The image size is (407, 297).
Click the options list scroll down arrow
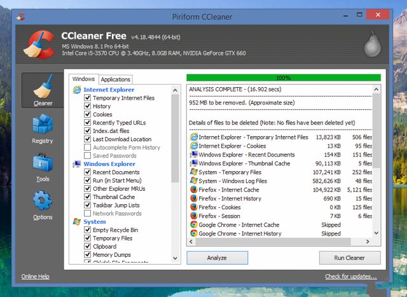pyautogui.click(x=176, y=258)
